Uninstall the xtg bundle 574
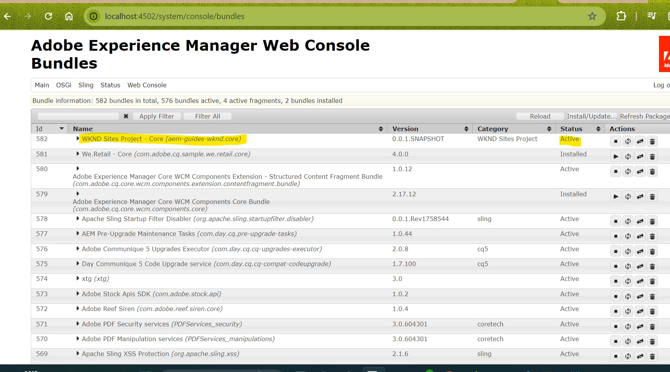The image size is (670, 372). pyautogui.click(x=652, y=281)
